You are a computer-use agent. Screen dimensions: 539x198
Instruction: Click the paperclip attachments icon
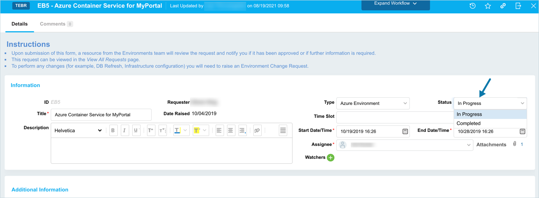click(x=515, y=144)
